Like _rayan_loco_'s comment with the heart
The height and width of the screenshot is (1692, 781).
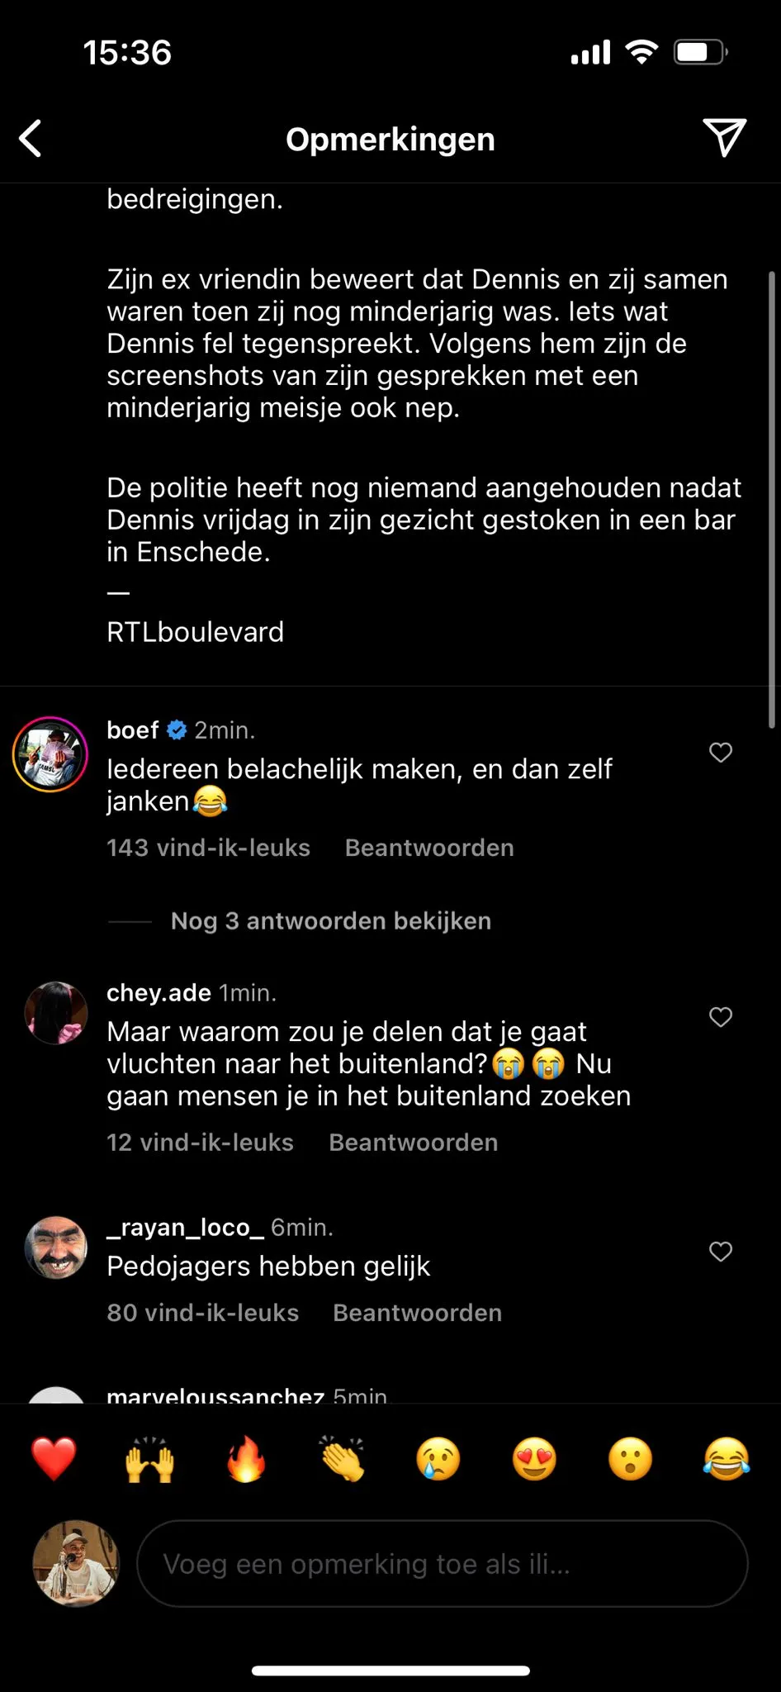(x=721, y=1251)
